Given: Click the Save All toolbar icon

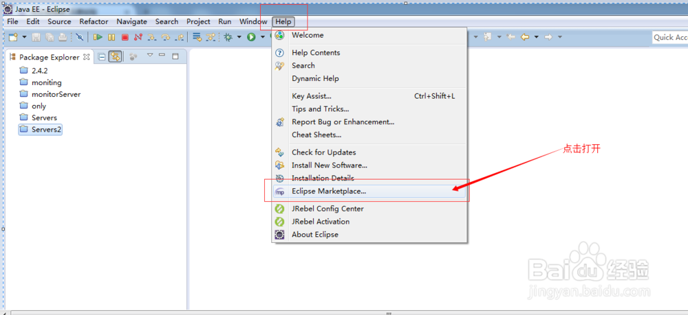Looking at the screenshot, I should 50,37.
